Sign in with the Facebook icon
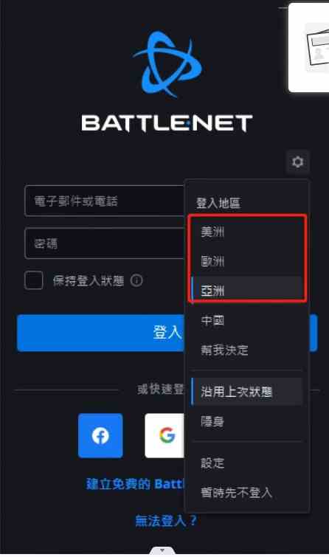 tap(100, 435)
